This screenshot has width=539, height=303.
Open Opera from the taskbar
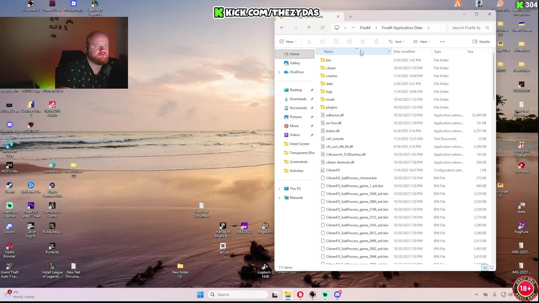300,295
